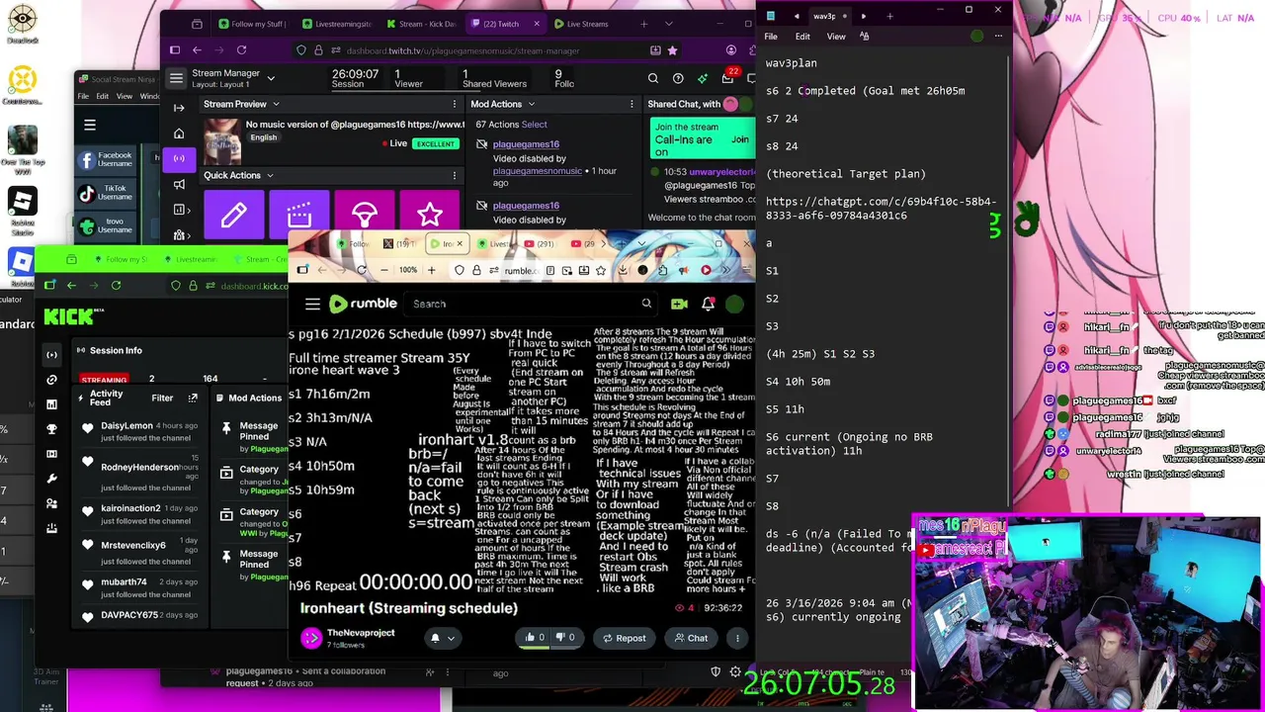The image size is (1265, 712).
Task: Click Rumble go-live camera icon
Action: [679, 304]
